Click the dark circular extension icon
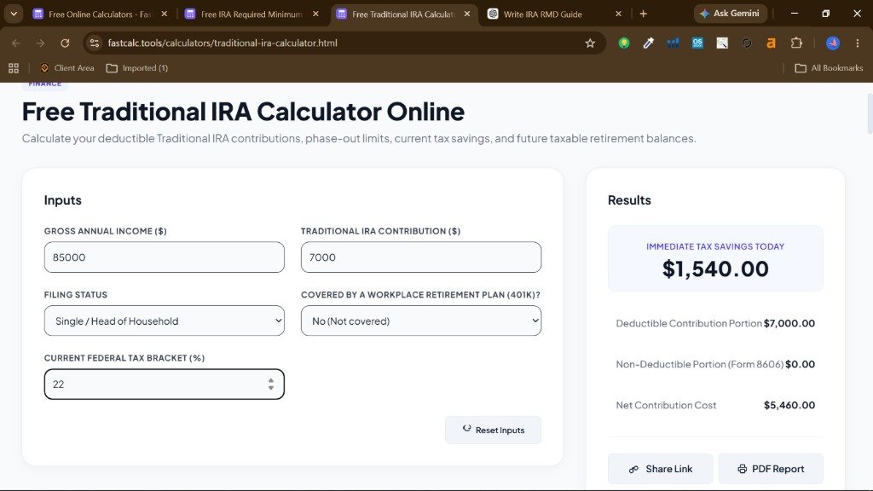873x491 pixels. 747,43
